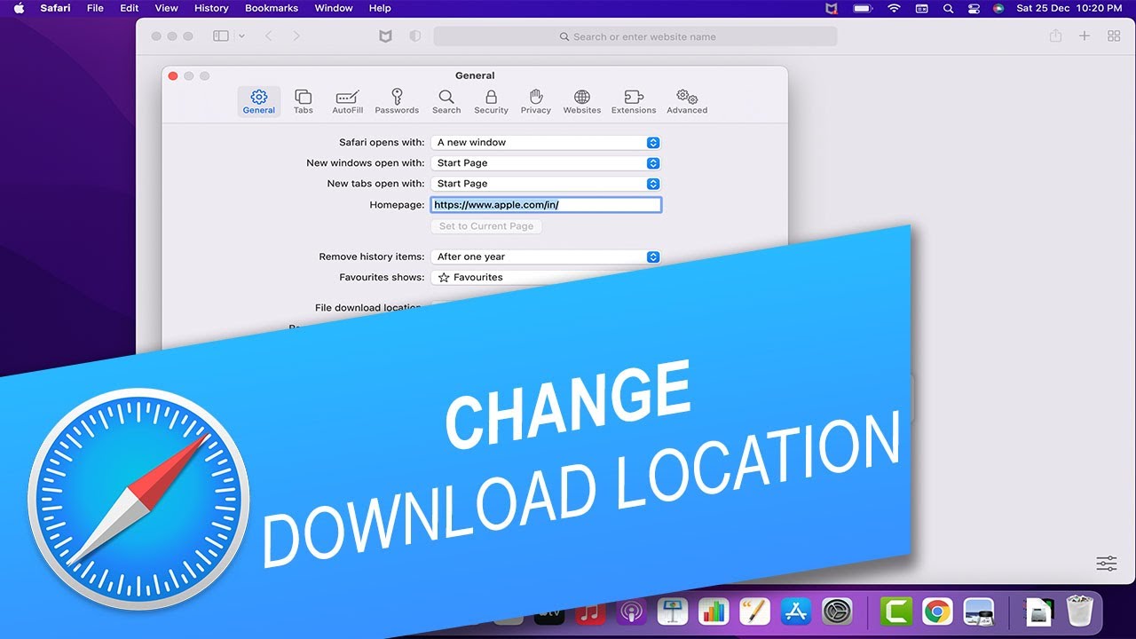The height and width of the screenshot is (639, 1136).
Task: Open the Search preferences pane
Action: click(x=446, y=101)
